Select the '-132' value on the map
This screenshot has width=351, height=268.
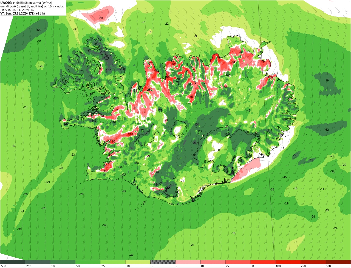click(158, 172)
